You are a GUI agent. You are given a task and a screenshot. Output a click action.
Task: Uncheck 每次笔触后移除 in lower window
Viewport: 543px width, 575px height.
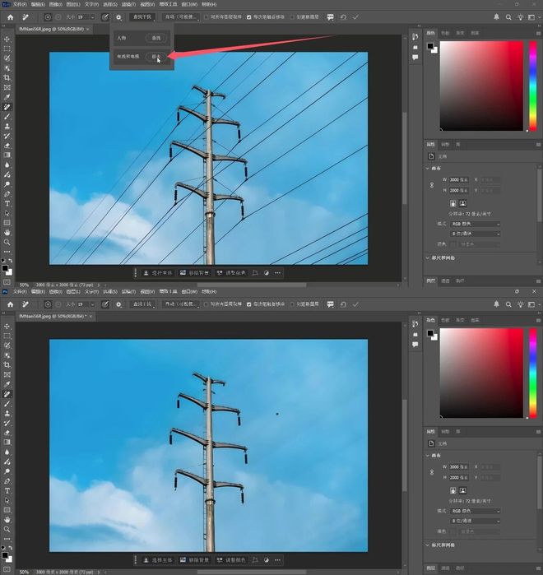click(x=249, y=304)
